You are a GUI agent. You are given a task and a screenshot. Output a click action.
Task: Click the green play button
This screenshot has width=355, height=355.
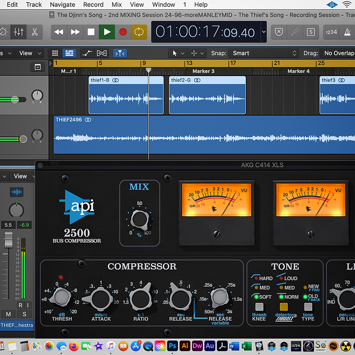(x=107, y=32)
